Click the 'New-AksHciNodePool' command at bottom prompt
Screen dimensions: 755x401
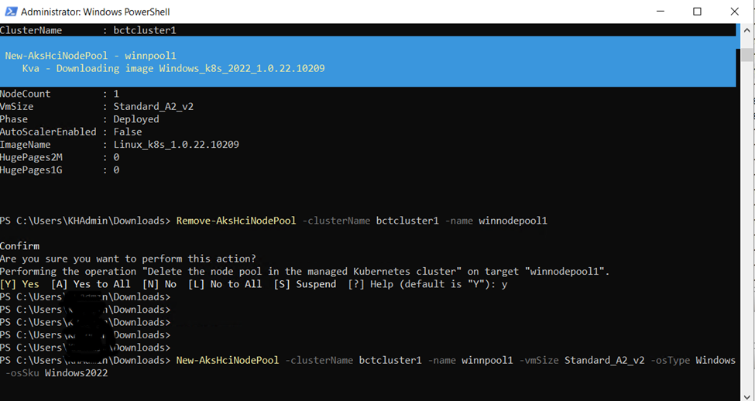click(x=227, y=360)
